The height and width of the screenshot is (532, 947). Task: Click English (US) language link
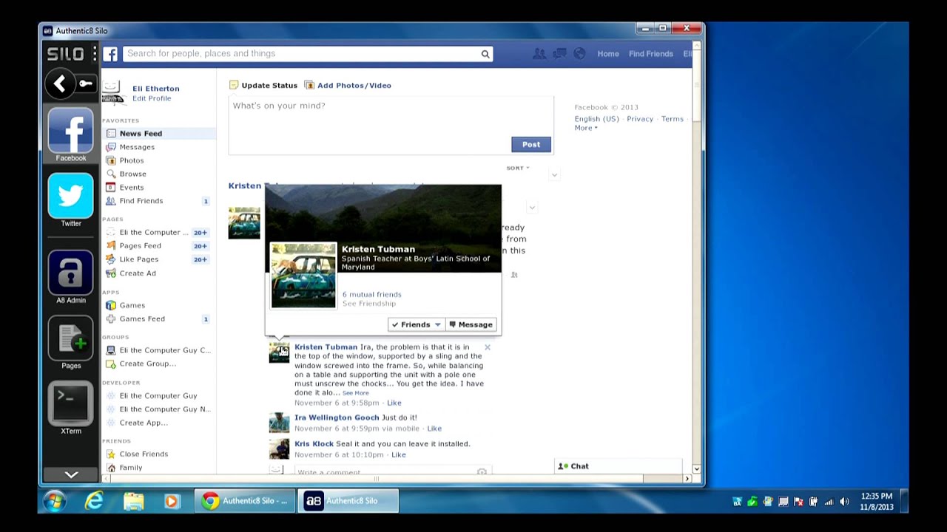point(597,119)
